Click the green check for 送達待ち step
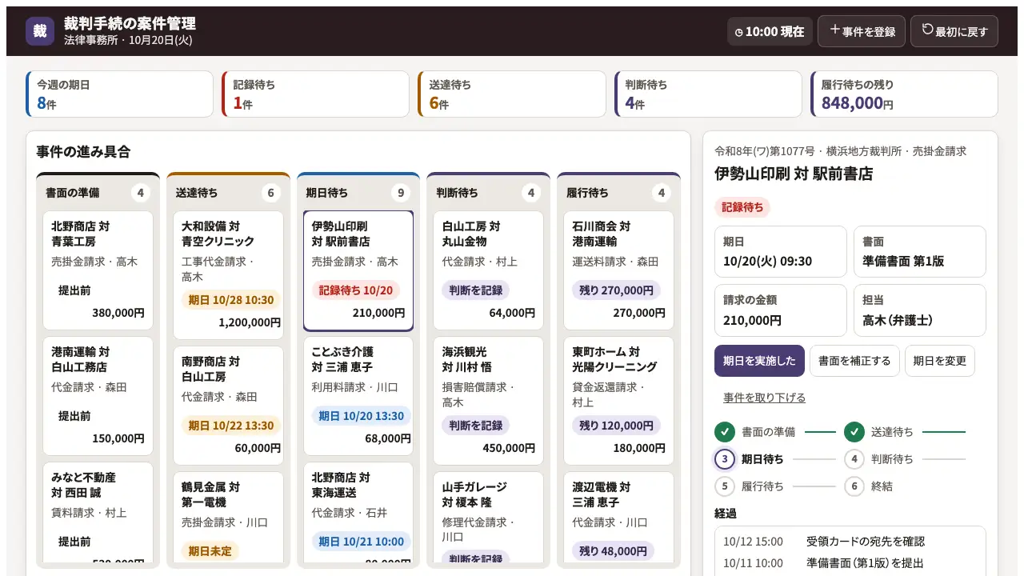The image size is (1024, 576). (854, 432)
